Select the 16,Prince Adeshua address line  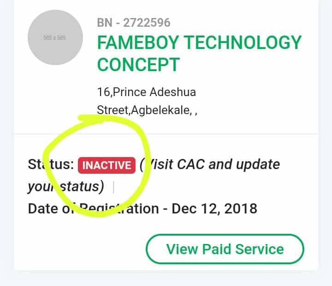[146, 92]
